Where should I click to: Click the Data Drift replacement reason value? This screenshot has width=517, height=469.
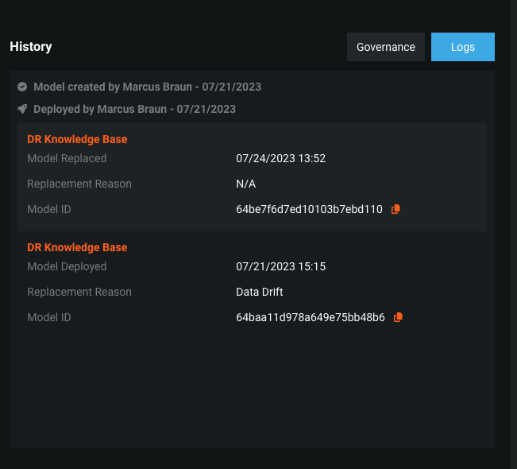[x=260, y=292]
